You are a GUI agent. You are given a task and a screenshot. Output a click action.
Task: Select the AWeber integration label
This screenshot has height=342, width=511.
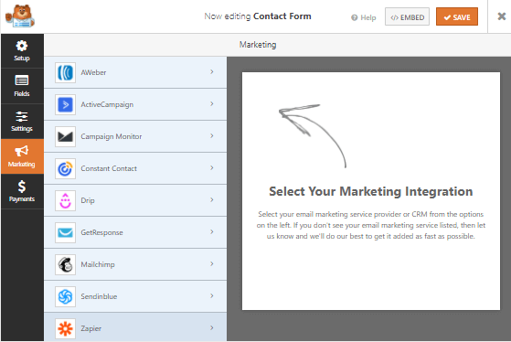[93, 72]
